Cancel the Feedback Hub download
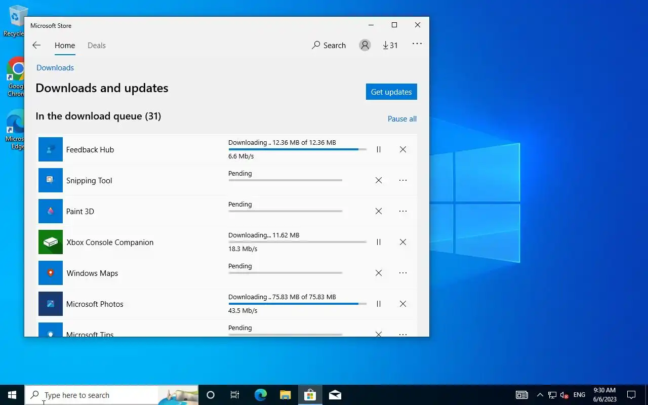This screenshot has height=405, width=648. point(403,149)
